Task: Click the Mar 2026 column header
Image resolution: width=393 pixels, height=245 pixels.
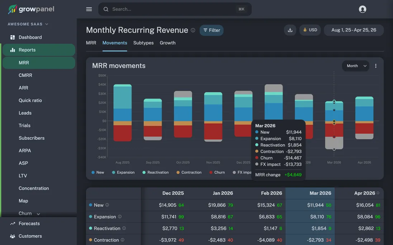Action: point(320,193)
